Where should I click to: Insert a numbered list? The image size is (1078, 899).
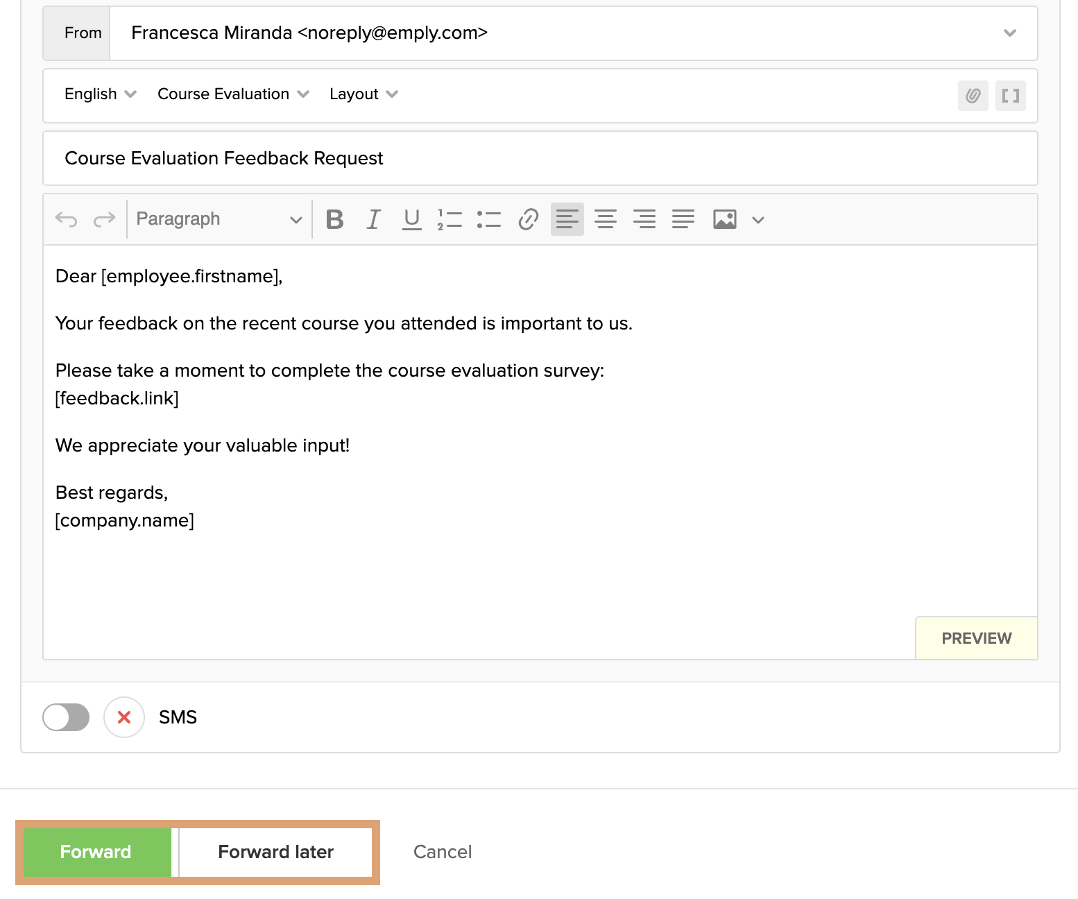450,220
